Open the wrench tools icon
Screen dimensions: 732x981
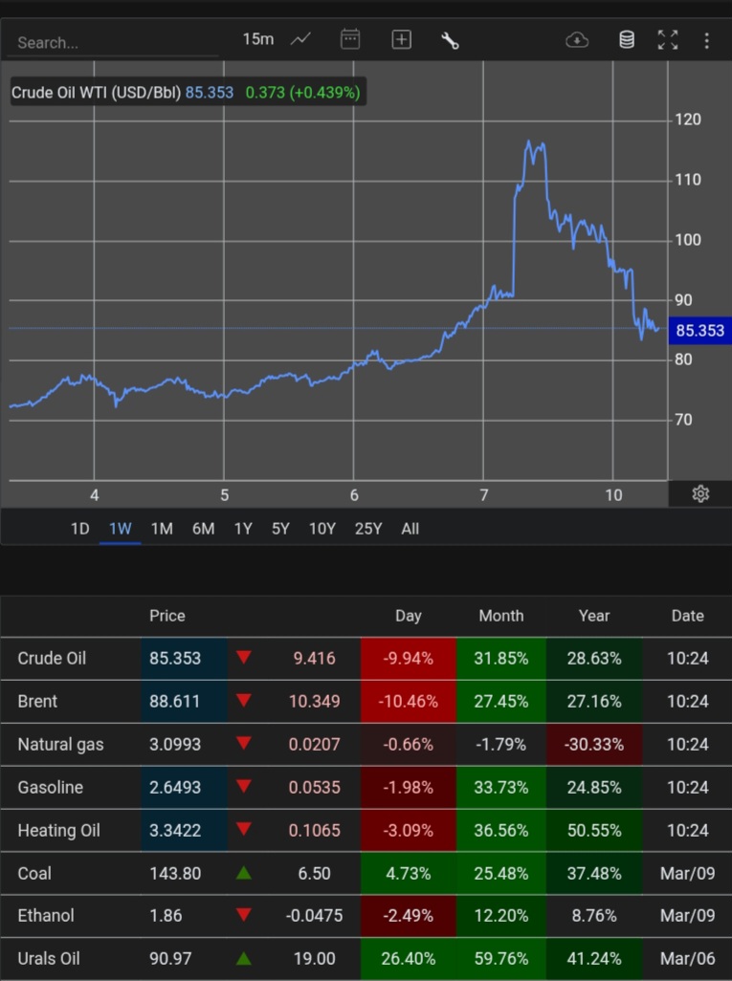tap(450, 41)
